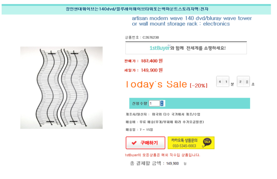The width and height of the screenshot is (277, 179).
Task: Click the red 1stBuyer direct-import notice
Action: (x=162, y=155)
